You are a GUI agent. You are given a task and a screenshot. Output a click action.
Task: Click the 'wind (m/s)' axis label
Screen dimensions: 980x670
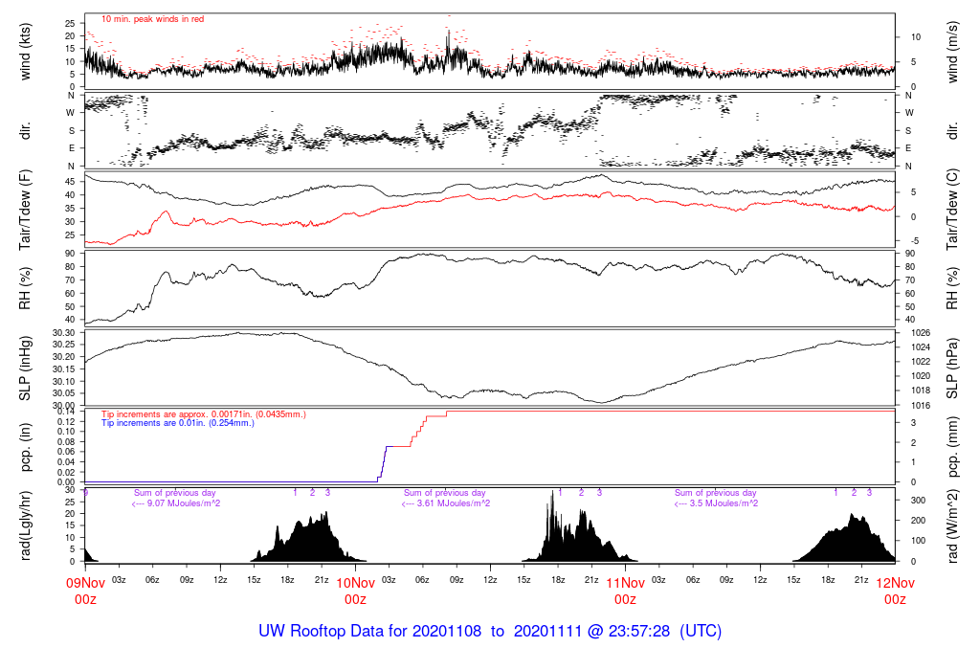click(x=952, y=52)
